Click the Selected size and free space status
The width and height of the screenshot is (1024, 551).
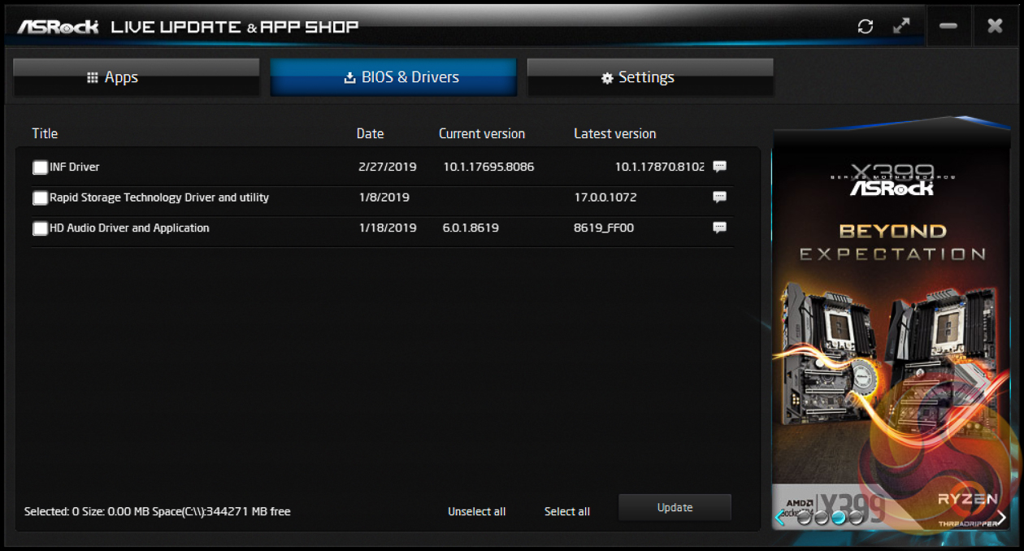[158, 511]
